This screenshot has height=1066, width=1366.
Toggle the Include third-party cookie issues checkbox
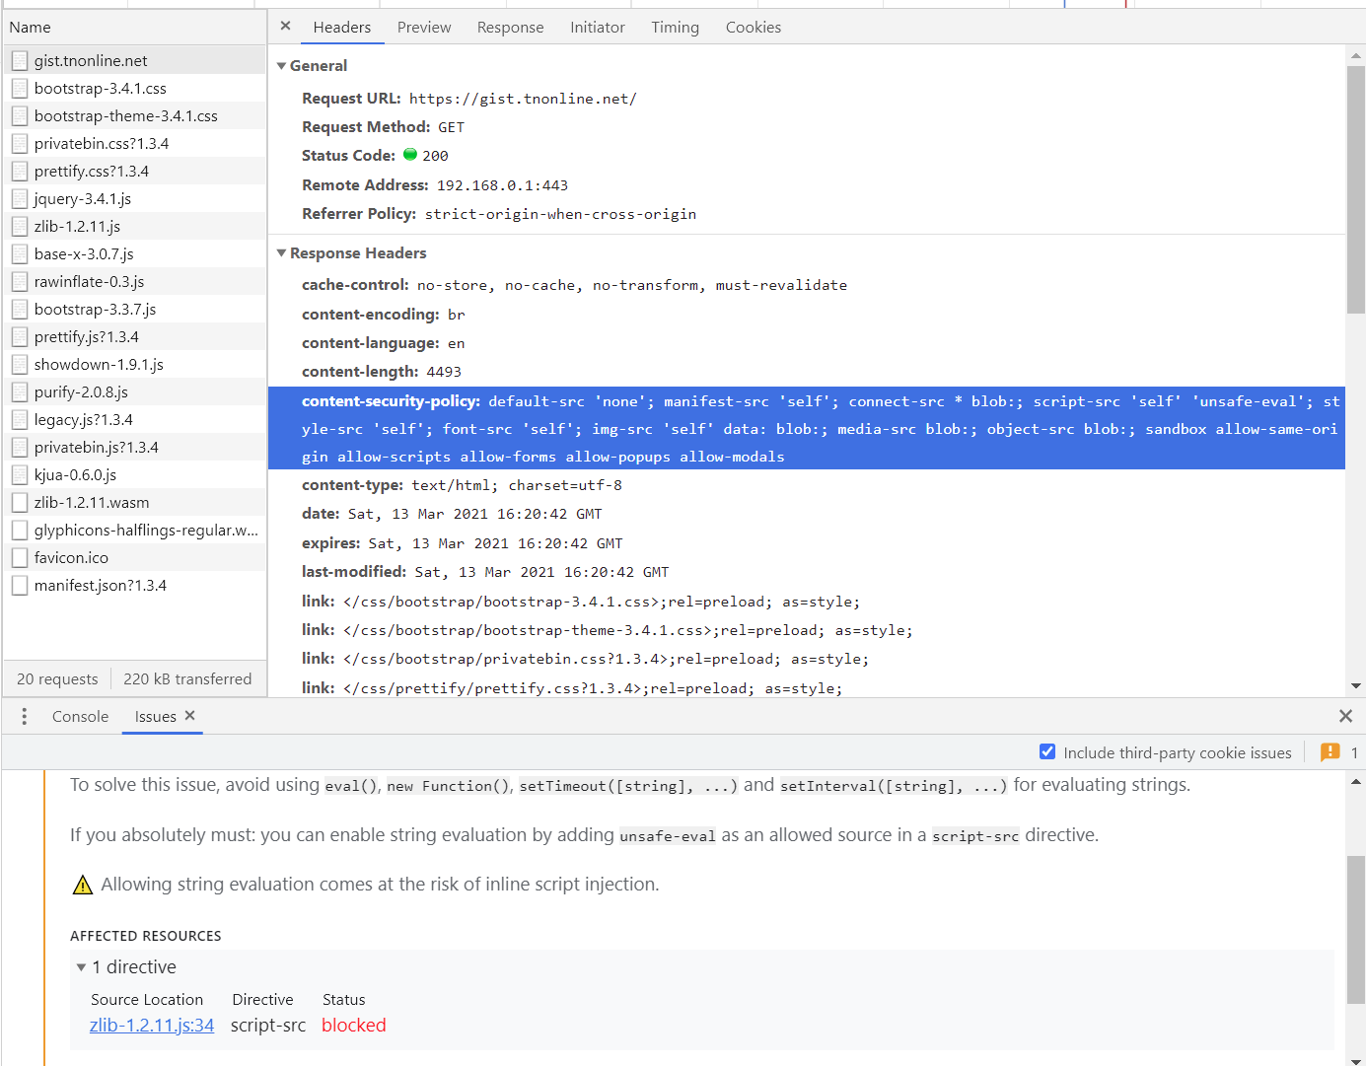[x=1047, y=751]
